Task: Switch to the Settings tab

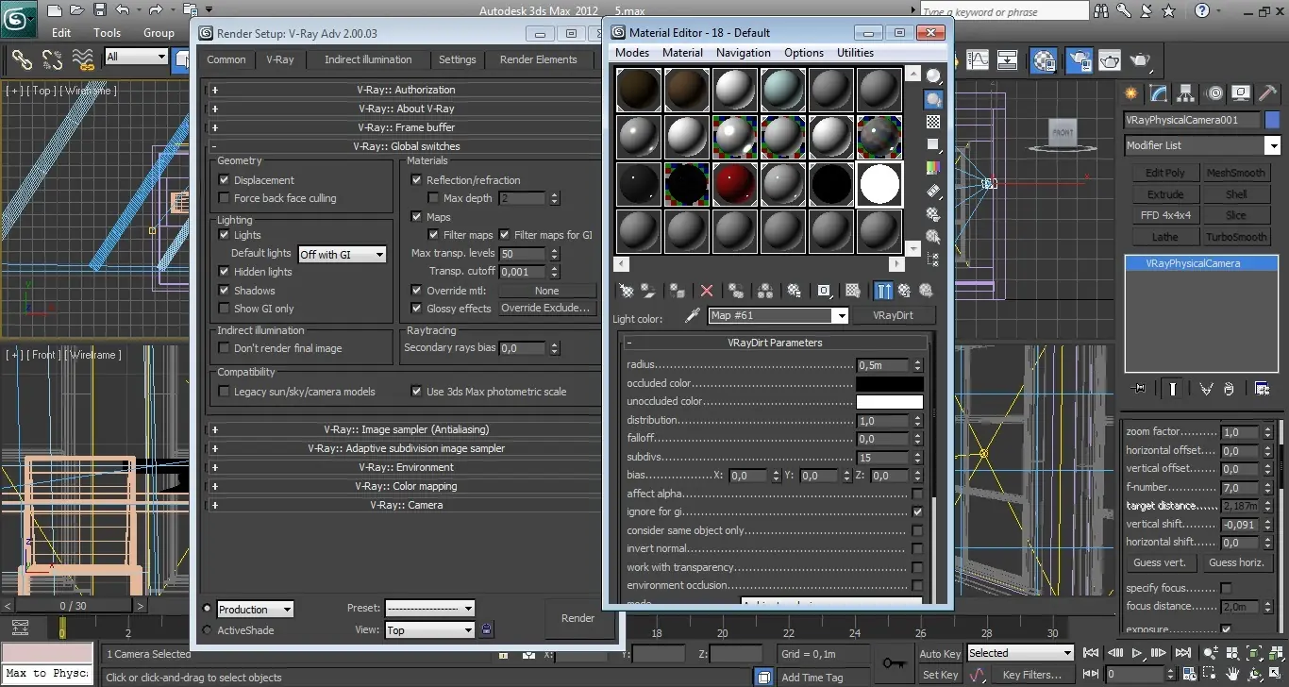Action: pyautogui.click(x=457, y=59)
